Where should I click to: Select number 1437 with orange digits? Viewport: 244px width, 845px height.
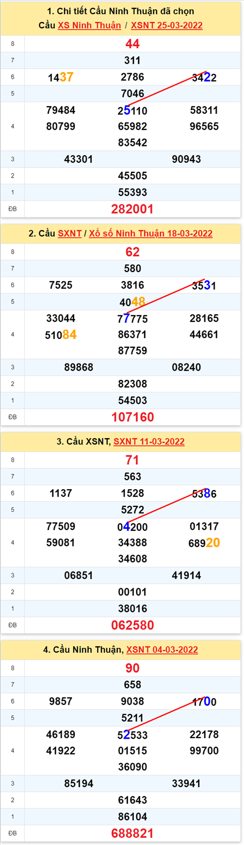(x=60, y=77)
